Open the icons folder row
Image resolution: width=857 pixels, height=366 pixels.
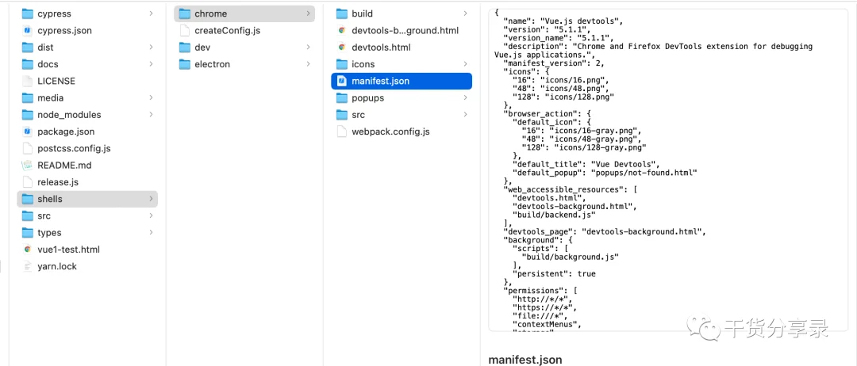click(x=402, y=64)
